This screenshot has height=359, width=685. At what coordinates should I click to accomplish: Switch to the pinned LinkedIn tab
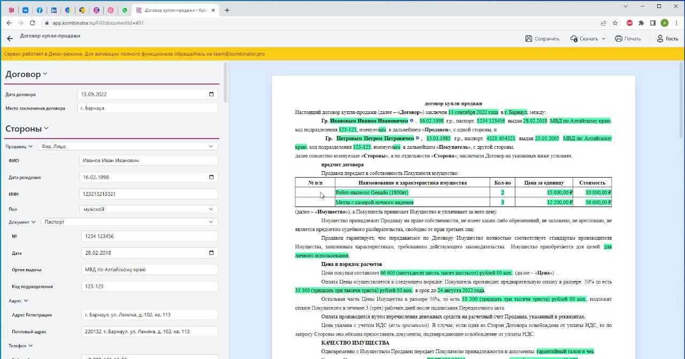54,10
